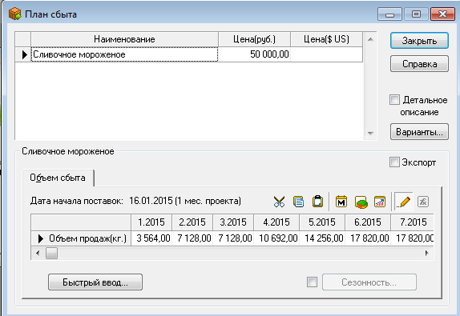Click the disabled Сезонность... button
Screen dimensions: 460x316
coord(369,282)
